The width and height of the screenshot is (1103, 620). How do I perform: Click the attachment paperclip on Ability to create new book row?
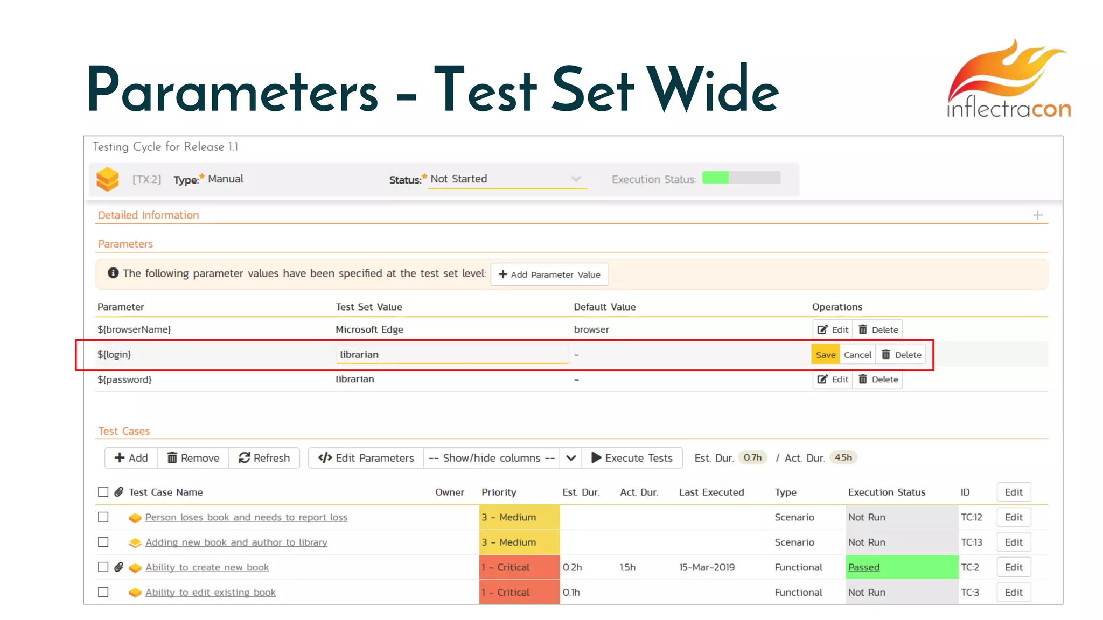118,567
